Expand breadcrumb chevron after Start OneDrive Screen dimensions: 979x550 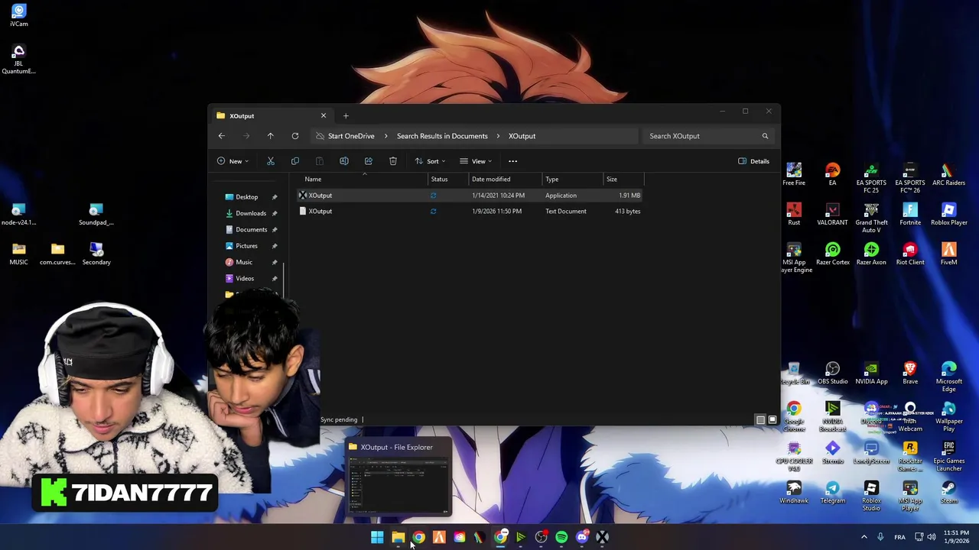385,136
